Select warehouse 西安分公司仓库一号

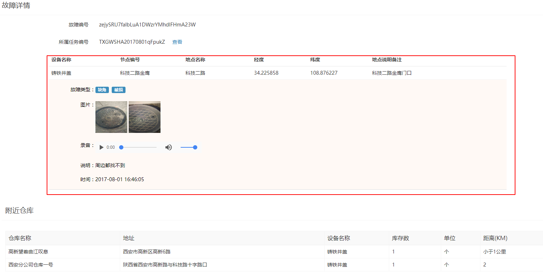point(31,265)
